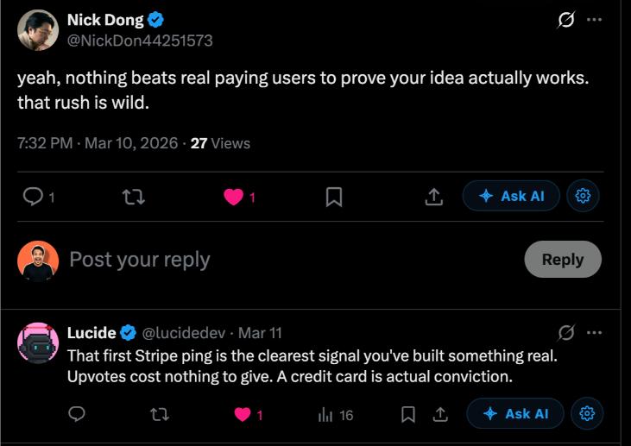View analytics for Lucide's reply
The height and width of the screenshot is (446, 631).
point(326,415)
